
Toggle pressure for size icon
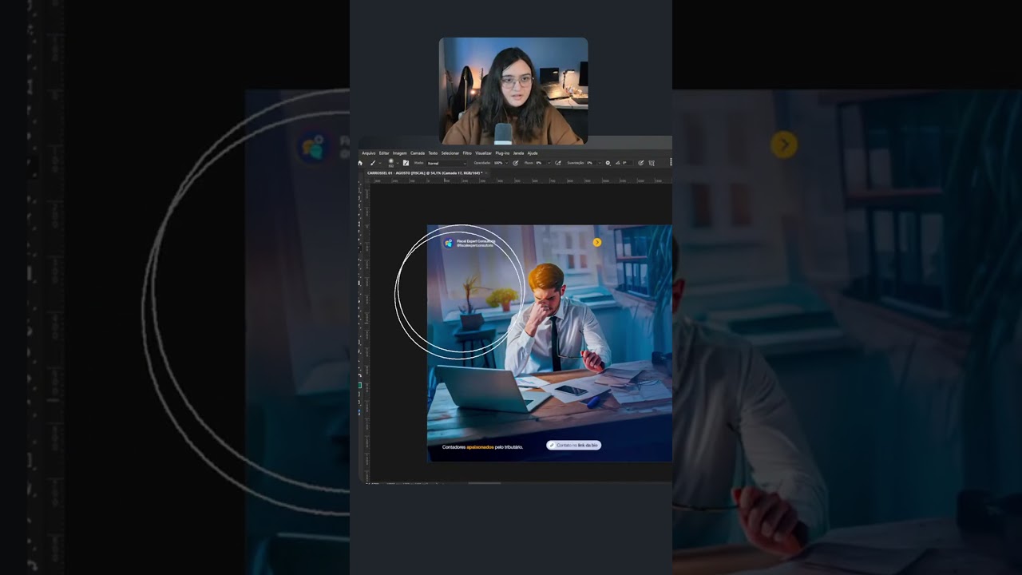pyautogui.click(x=640, y=163)
